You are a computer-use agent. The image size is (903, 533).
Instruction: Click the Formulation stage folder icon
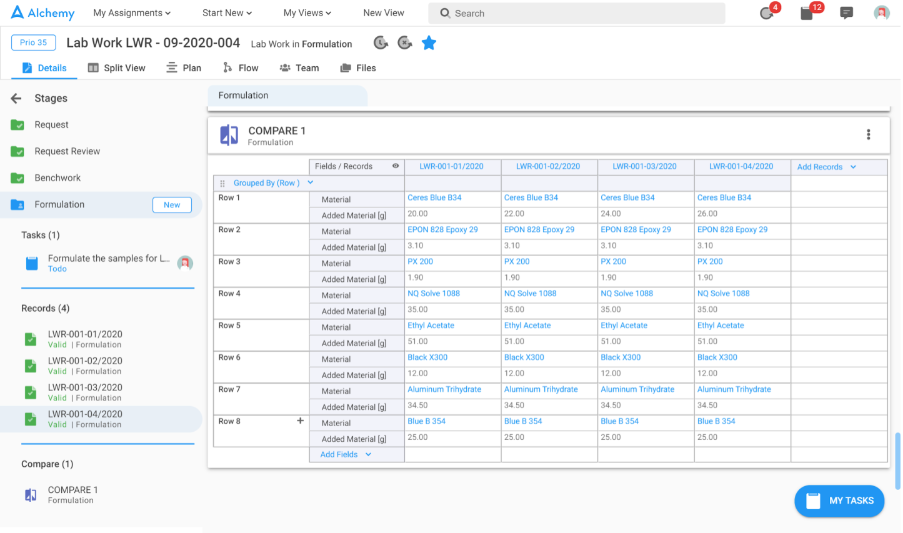17,204
